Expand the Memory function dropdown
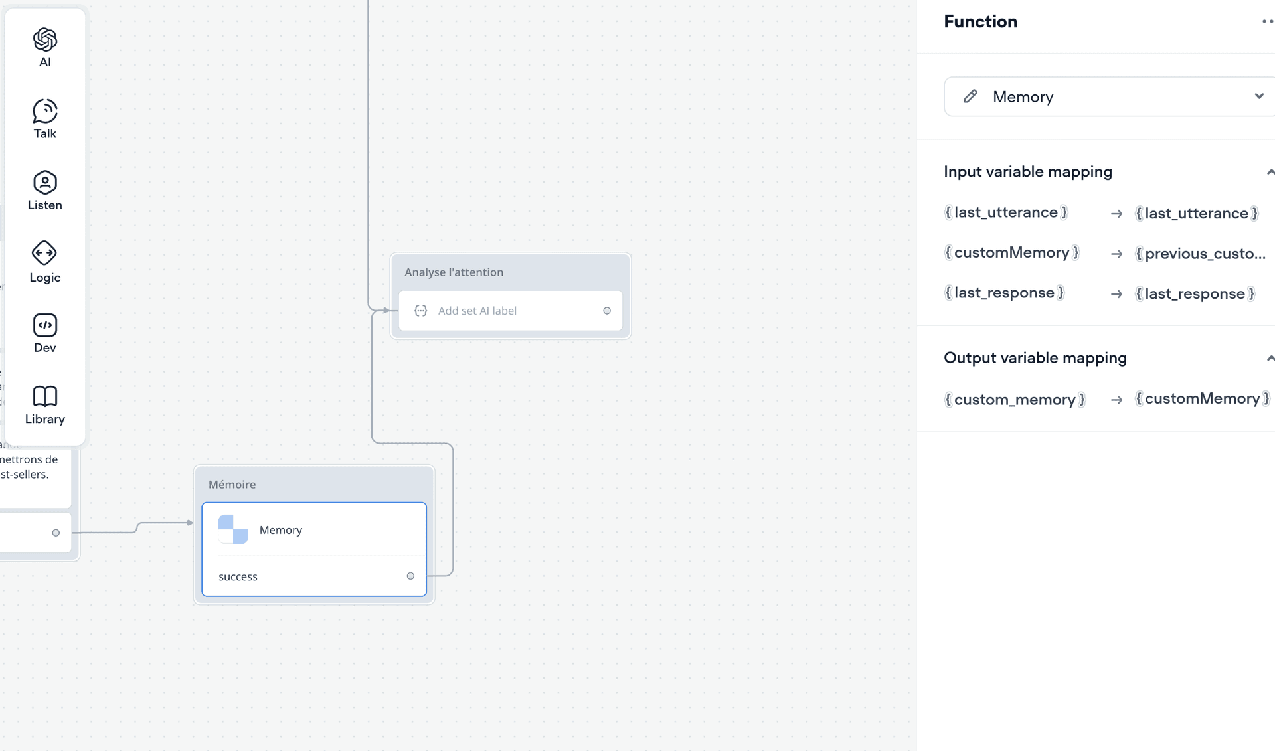 tap(1259, 96)
